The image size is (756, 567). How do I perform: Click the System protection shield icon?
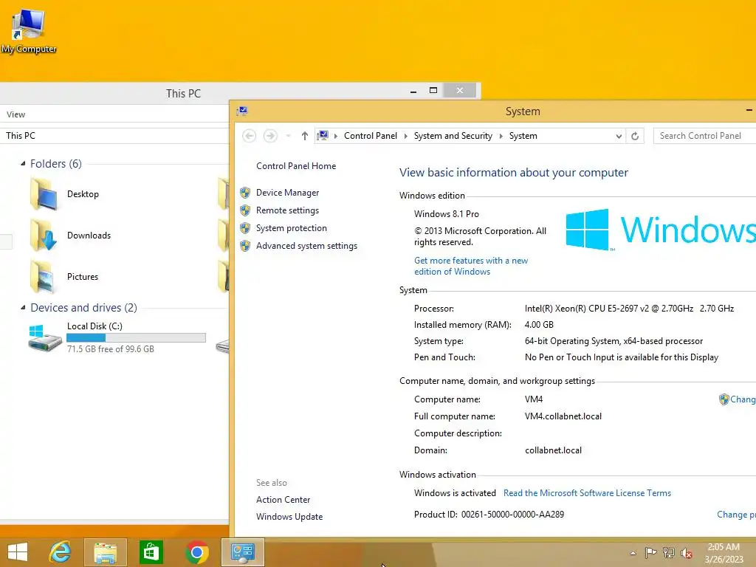pyautogui.click(x=245, y=228)
